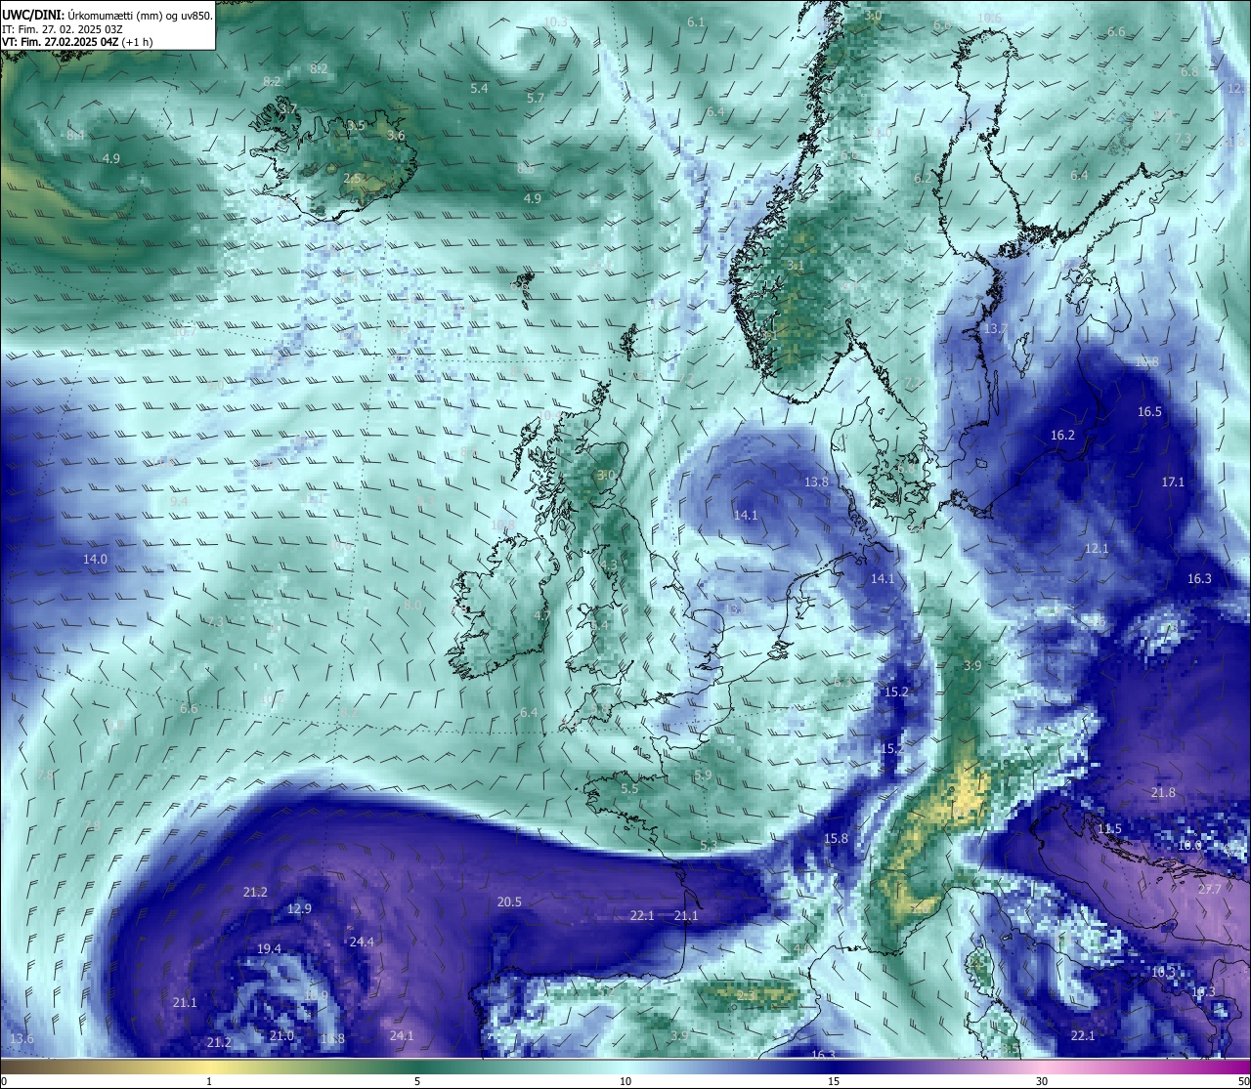Screen dimensions: 1251x1089
Task: Click the UWC/DINI Úrkomumætti map title
Action: (x=108, y=15)
